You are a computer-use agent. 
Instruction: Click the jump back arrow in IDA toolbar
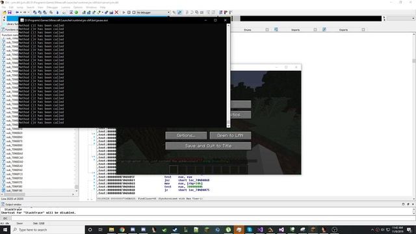(x=18, y=12)
